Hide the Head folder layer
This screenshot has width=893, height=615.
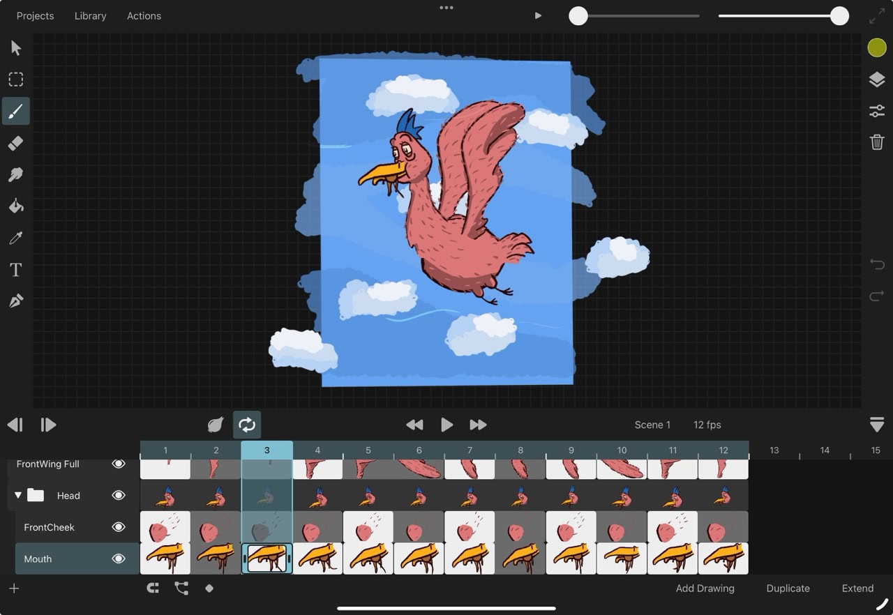tap(119, 495)
